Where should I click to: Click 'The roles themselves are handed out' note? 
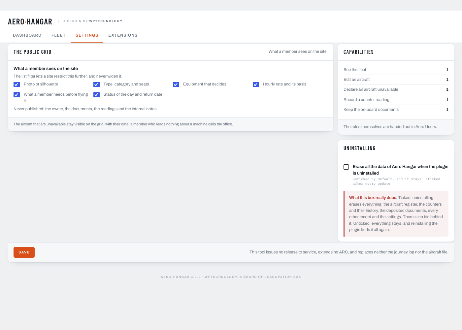click(390, 127)
